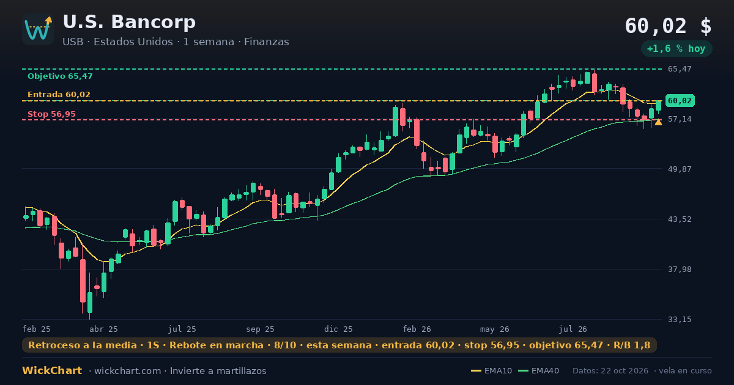The width and height of the screenshot is (734, 385).
Task: Click the subtitle USB · Estados Unidos · 1 semana · Finanzas
Action: pyautogui.click(x=176, y=42)
